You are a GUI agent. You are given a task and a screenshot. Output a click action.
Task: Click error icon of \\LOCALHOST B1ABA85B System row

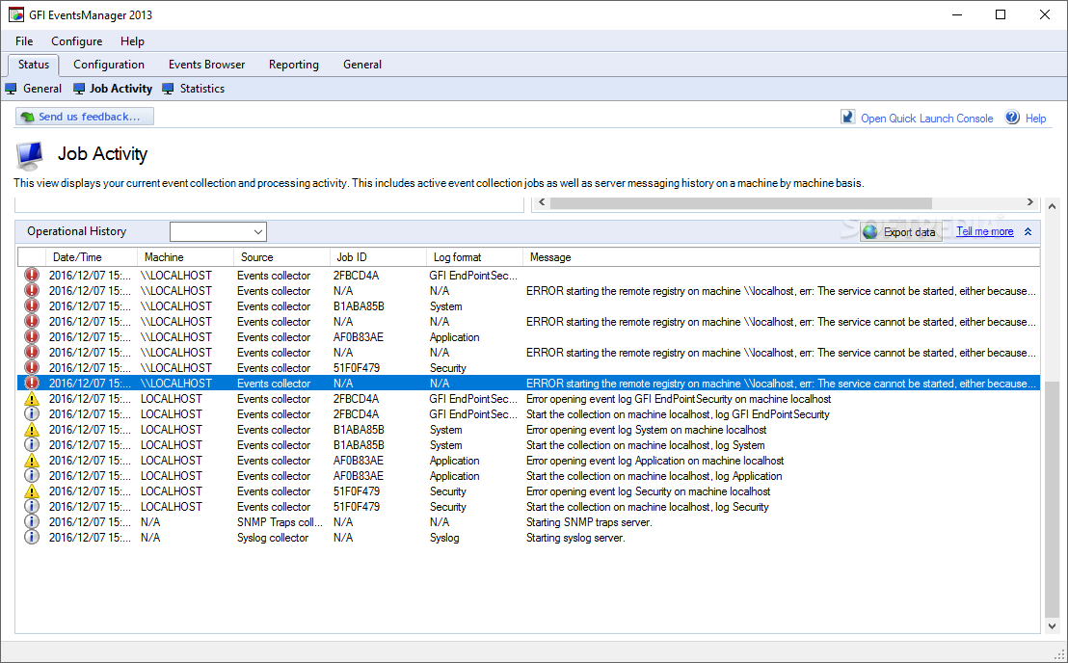click(x=32, y=306)
